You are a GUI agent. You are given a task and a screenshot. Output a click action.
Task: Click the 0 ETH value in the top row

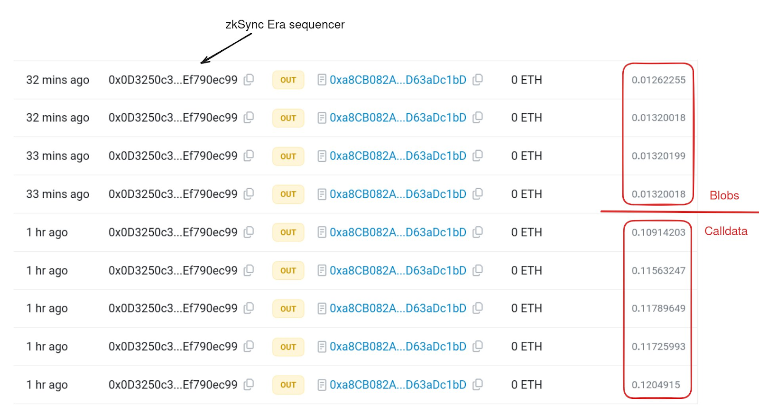click(526, 80)
